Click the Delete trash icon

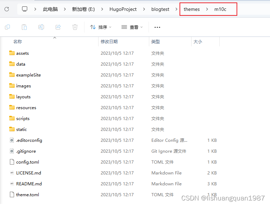(75, 27)
